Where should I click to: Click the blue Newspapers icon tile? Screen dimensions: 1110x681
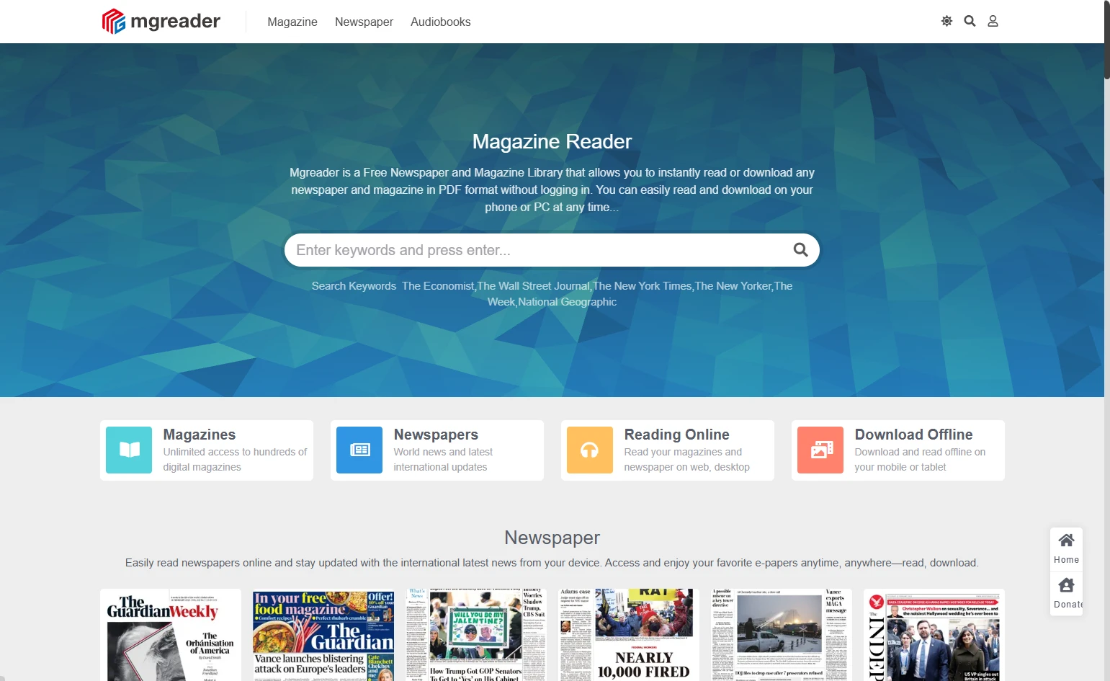pos(359,450)
